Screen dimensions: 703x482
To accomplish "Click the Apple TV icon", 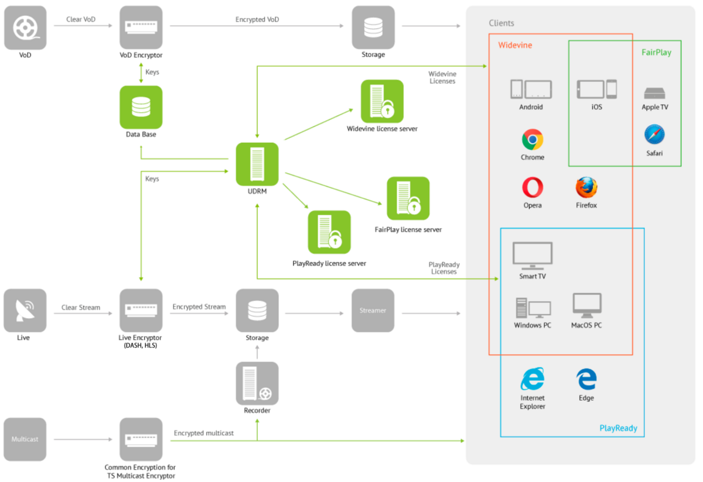I will coord(655,94).
